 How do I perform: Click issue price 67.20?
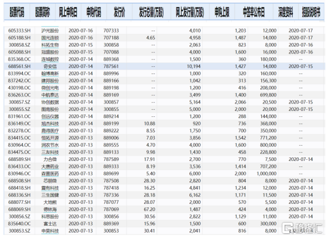149,210
